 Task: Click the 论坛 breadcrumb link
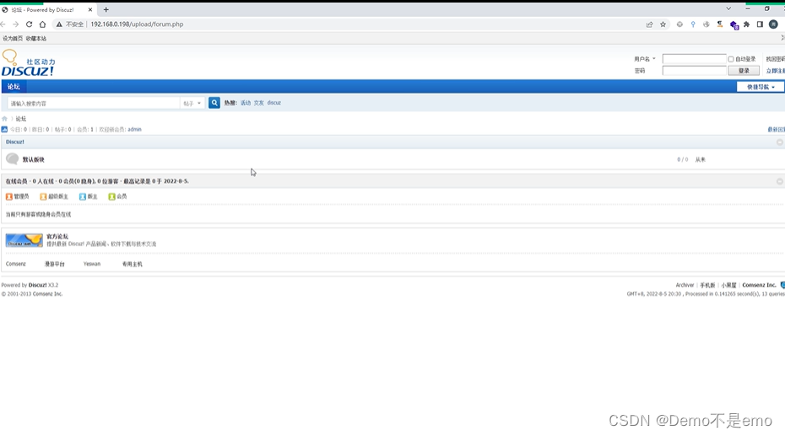pos(20,119)
